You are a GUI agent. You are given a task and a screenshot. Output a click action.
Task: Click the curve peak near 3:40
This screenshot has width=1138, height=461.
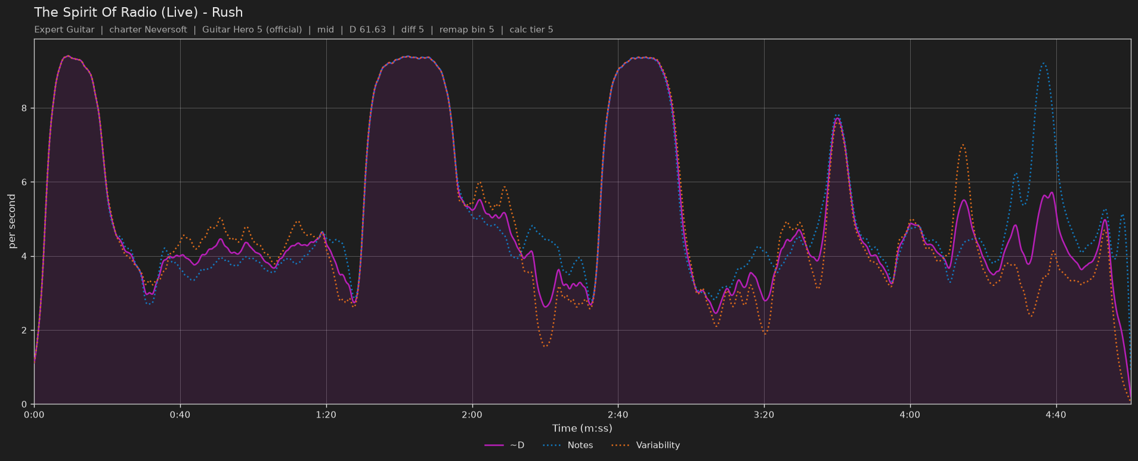click(837, 117)
